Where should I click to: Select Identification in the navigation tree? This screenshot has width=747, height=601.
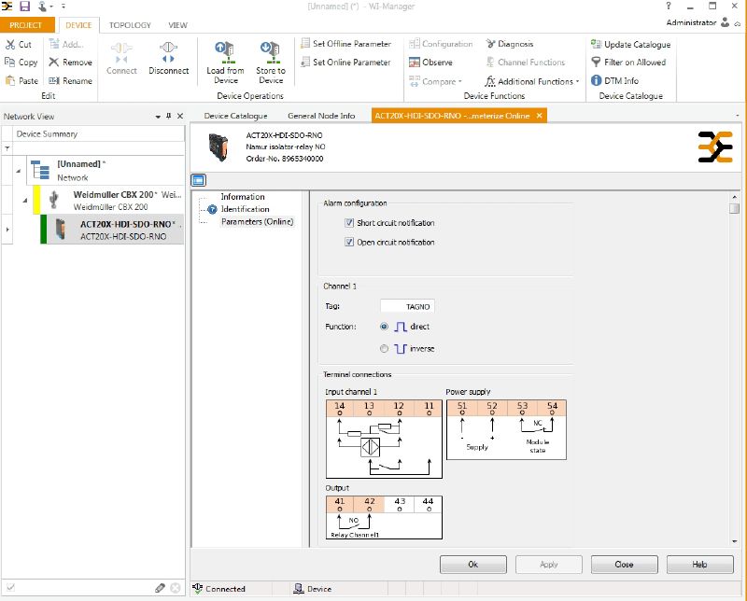coord(245,209)
